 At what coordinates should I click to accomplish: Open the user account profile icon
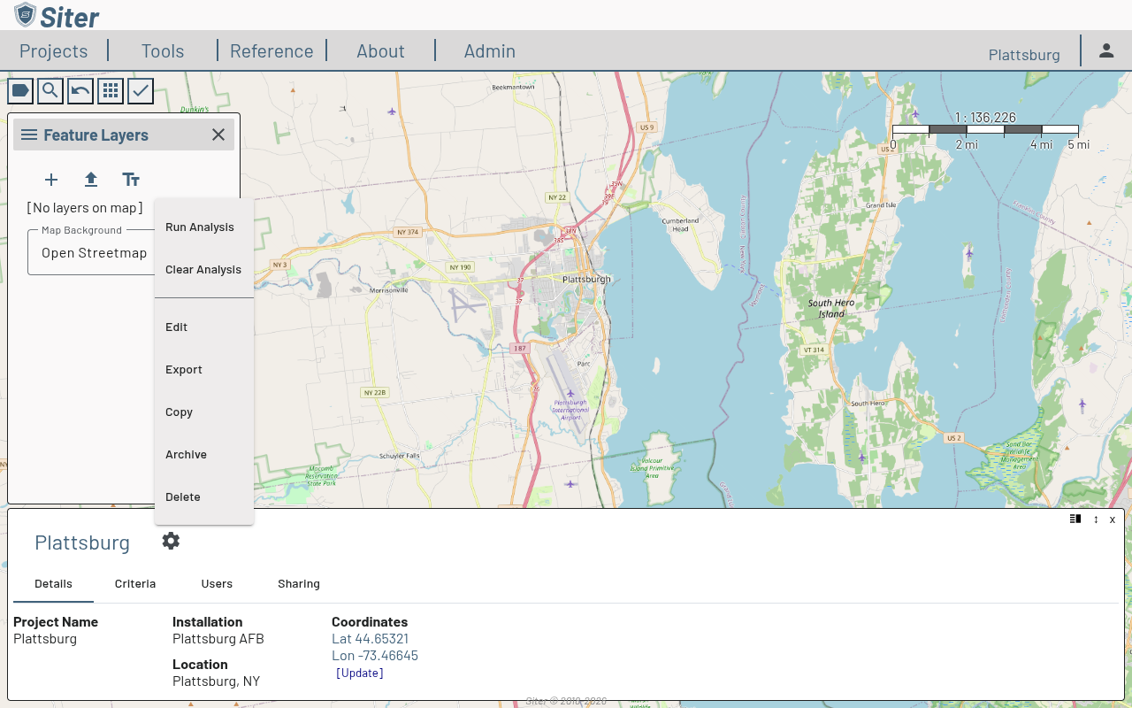point(1106,50)
